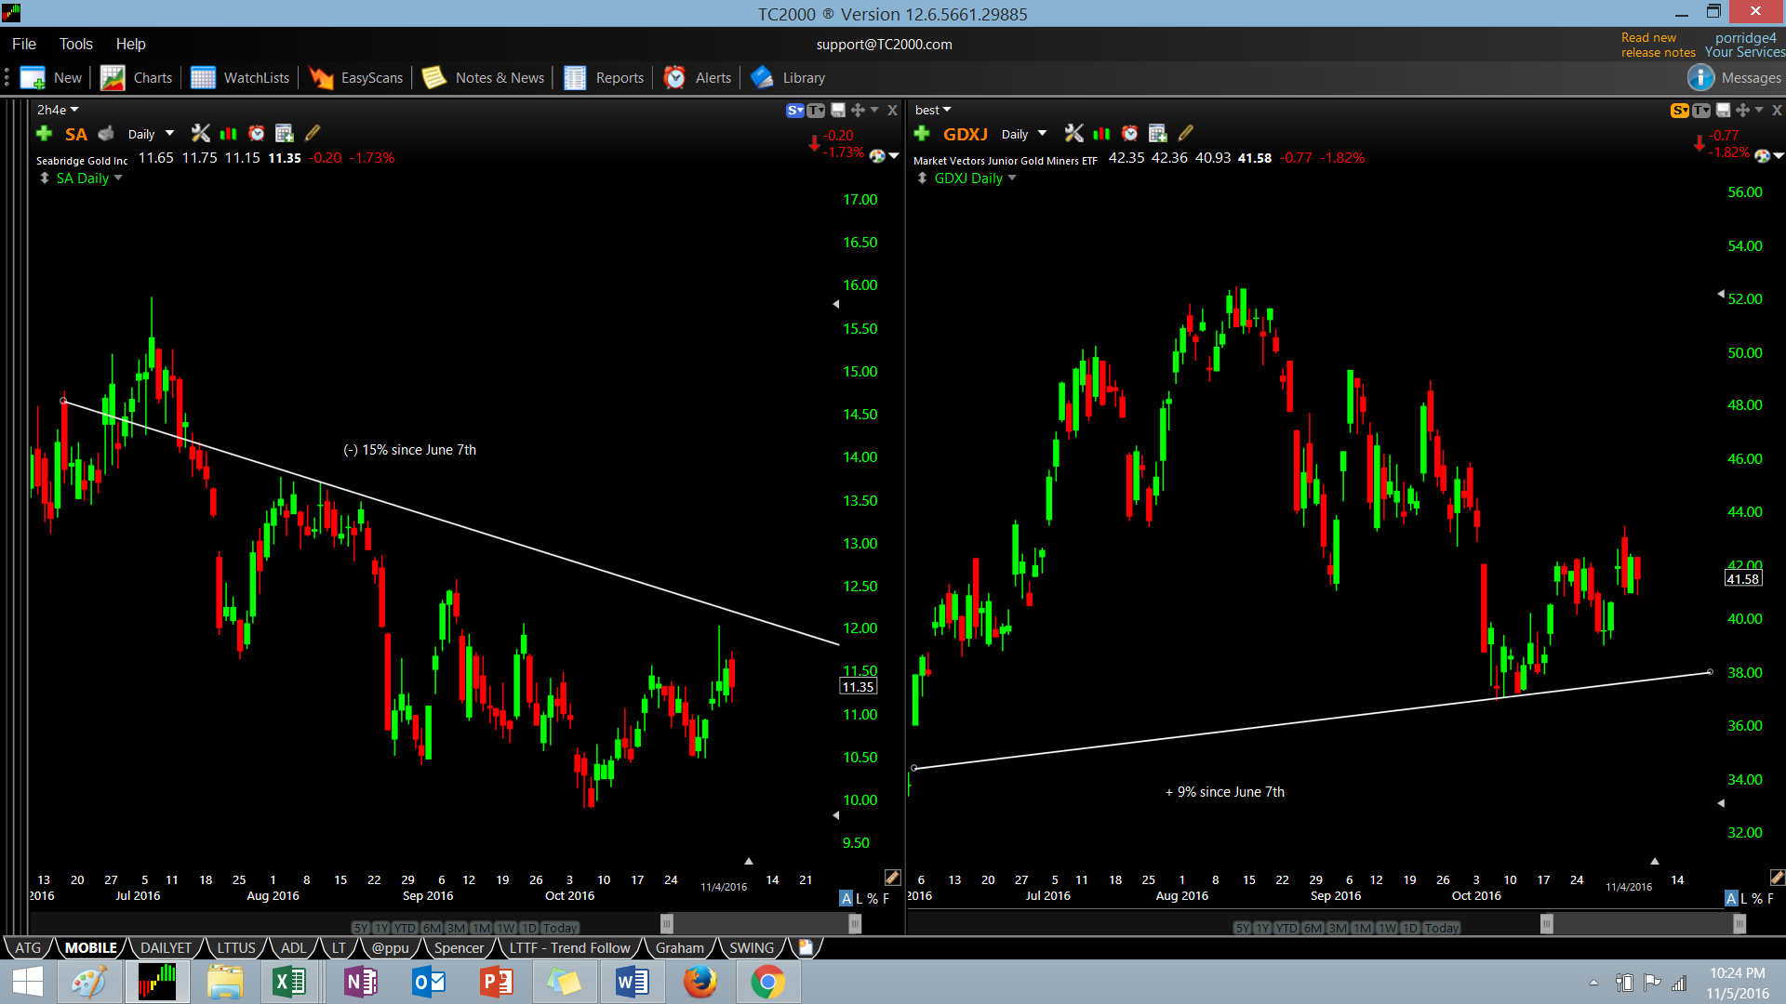This screenshot has height=1004, width=1786.
Task: Click green plus icon on GDXJ chart
Action: coord(922,134)
